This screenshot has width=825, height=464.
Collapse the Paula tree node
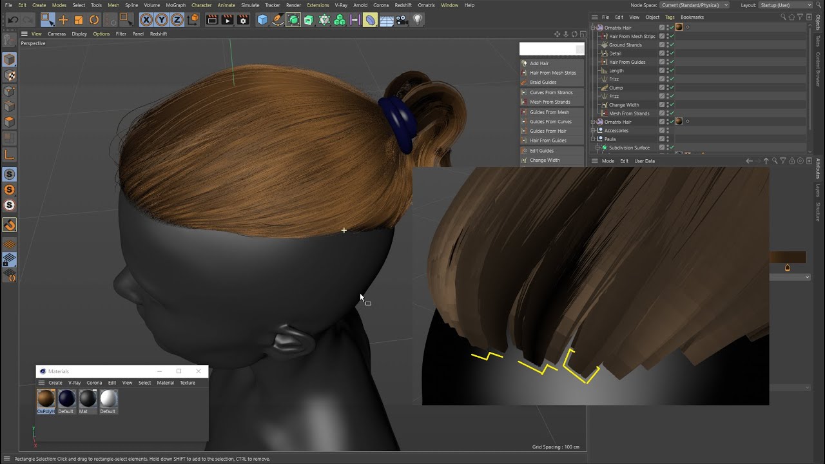click(593, 139)
